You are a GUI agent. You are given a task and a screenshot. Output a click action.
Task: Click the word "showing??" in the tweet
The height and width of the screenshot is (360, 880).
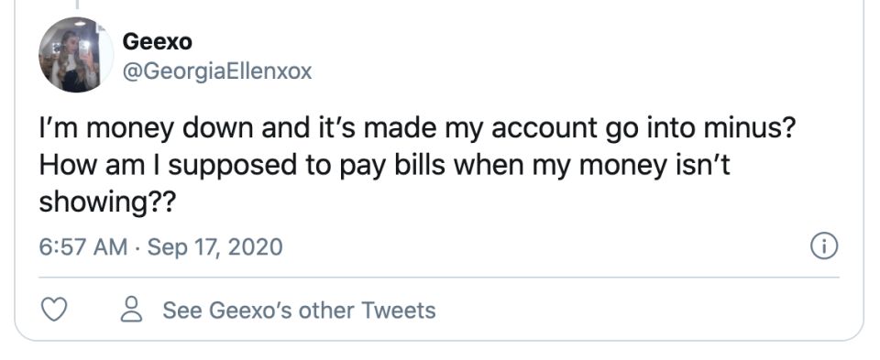click(107, 203)
